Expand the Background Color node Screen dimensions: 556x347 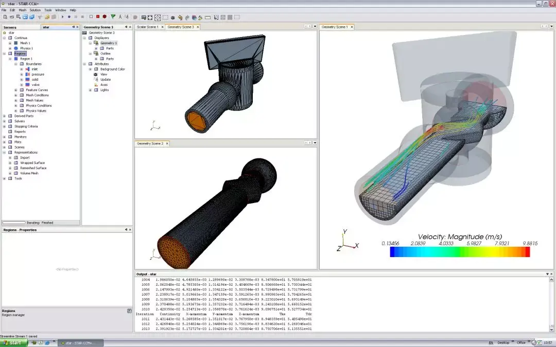click(x=90, y=69)
